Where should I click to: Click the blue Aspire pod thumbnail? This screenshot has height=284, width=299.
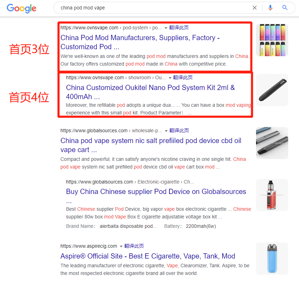272,259
